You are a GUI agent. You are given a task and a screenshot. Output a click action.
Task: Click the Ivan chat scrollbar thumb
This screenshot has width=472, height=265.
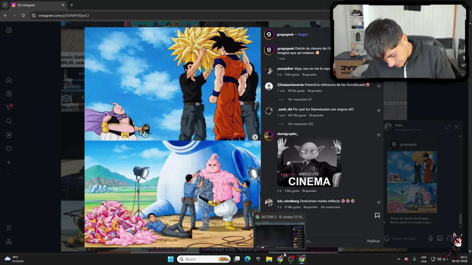[x=460, y=219]
